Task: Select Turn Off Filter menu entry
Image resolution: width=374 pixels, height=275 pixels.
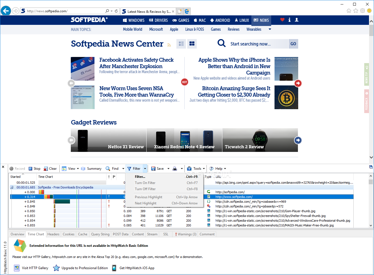Action: coord(165,189)
